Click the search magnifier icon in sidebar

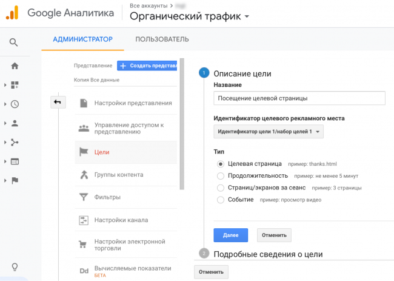click(14, 42)
